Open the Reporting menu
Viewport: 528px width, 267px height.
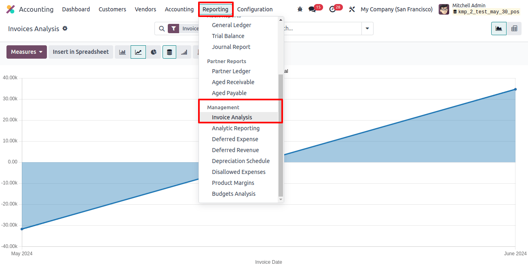tap(215, 9)
